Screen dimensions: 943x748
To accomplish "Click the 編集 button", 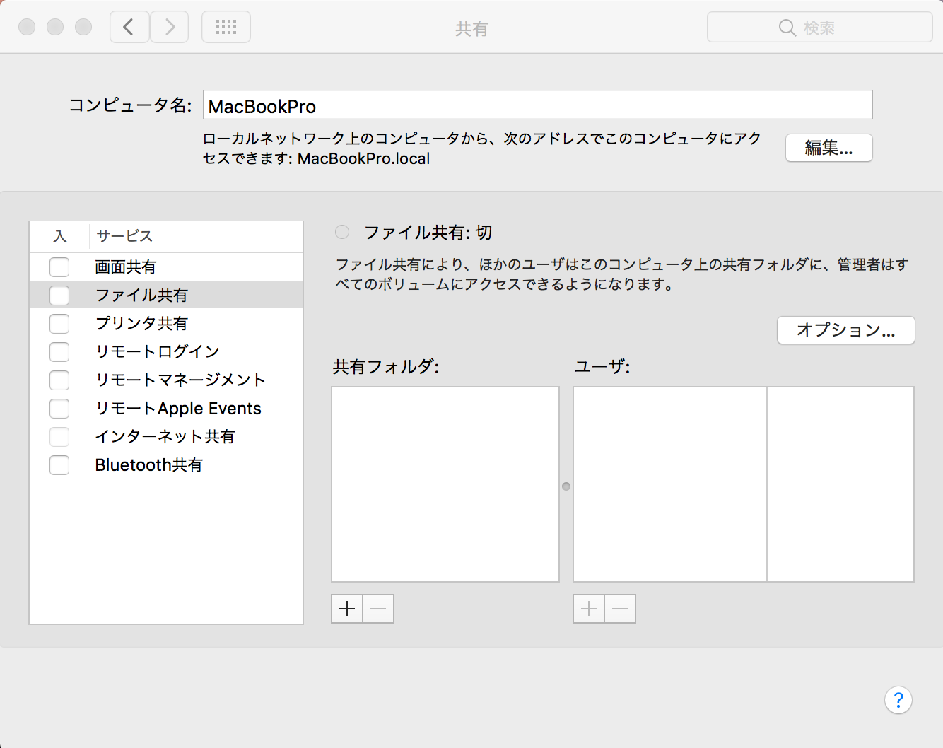I will coord(828,148).
